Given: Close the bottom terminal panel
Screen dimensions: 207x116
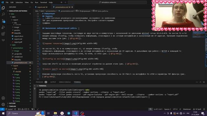Looking at the screenshot, I should [x=204, y=82].
